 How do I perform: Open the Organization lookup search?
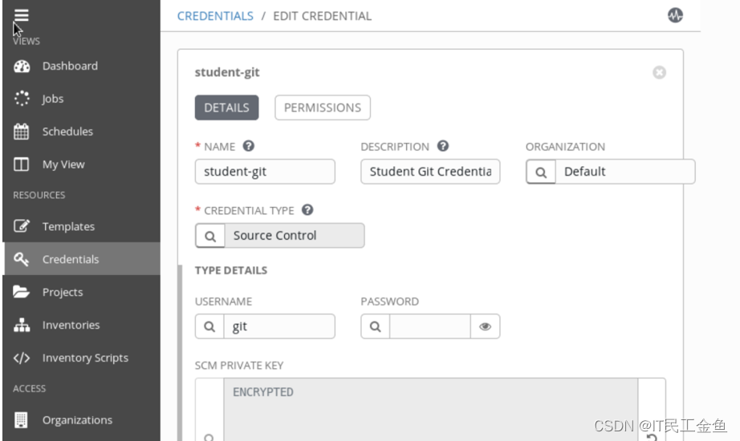coord(541,172)
